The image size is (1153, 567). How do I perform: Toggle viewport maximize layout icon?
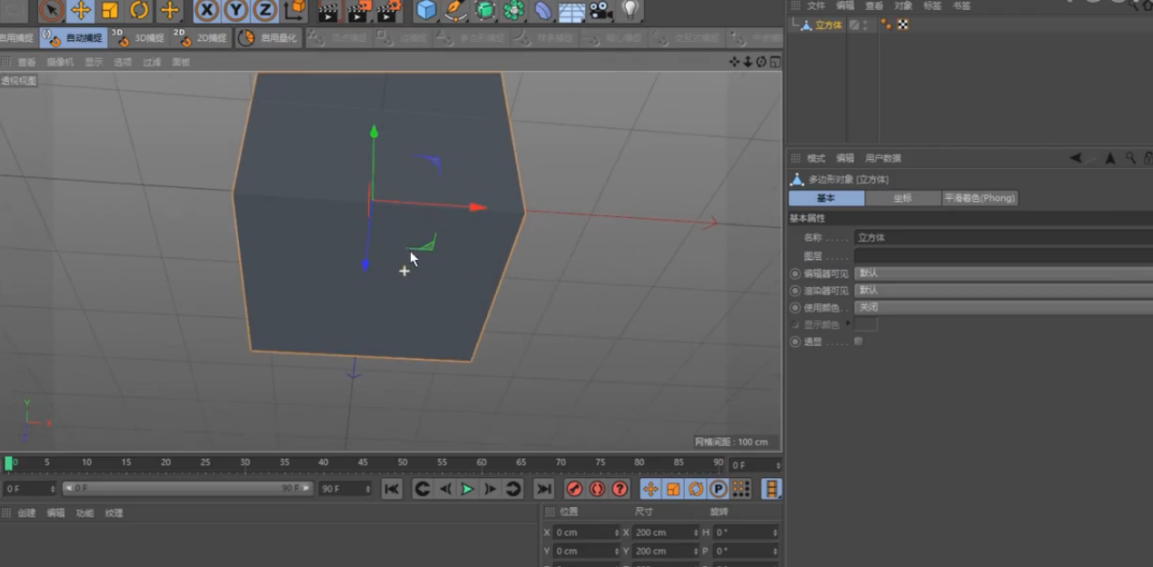click(775, 62)
